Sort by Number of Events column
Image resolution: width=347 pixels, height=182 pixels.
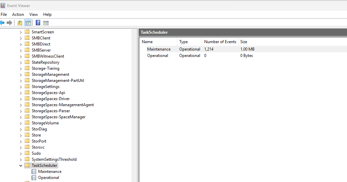(x=220, y=42)
